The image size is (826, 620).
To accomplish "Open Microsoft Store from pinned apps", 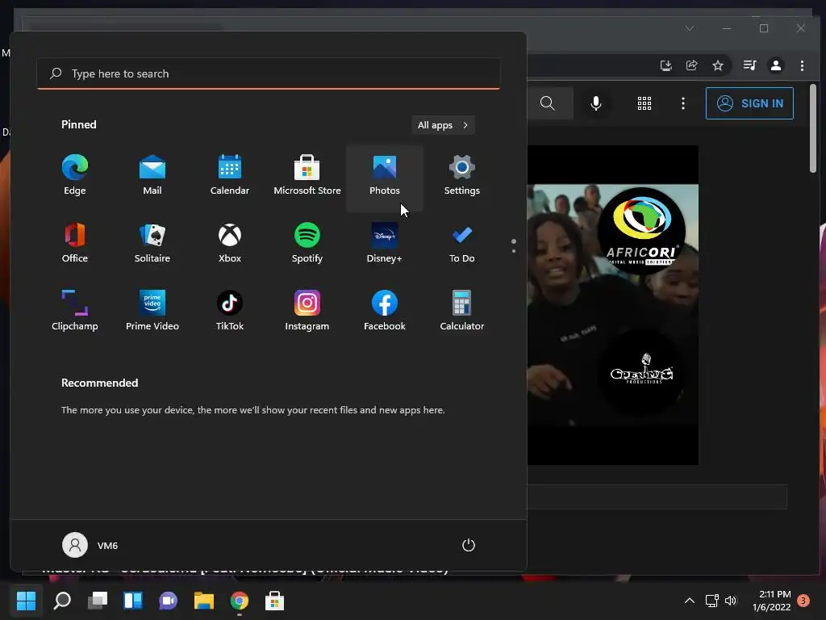I will tap(307, 175).
